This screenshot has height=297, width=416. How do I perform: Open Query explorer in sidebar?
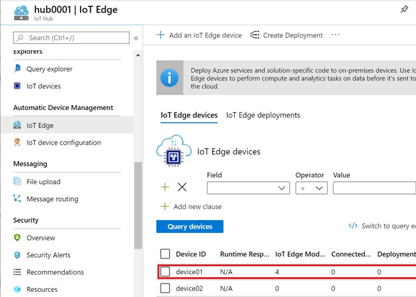49,69
